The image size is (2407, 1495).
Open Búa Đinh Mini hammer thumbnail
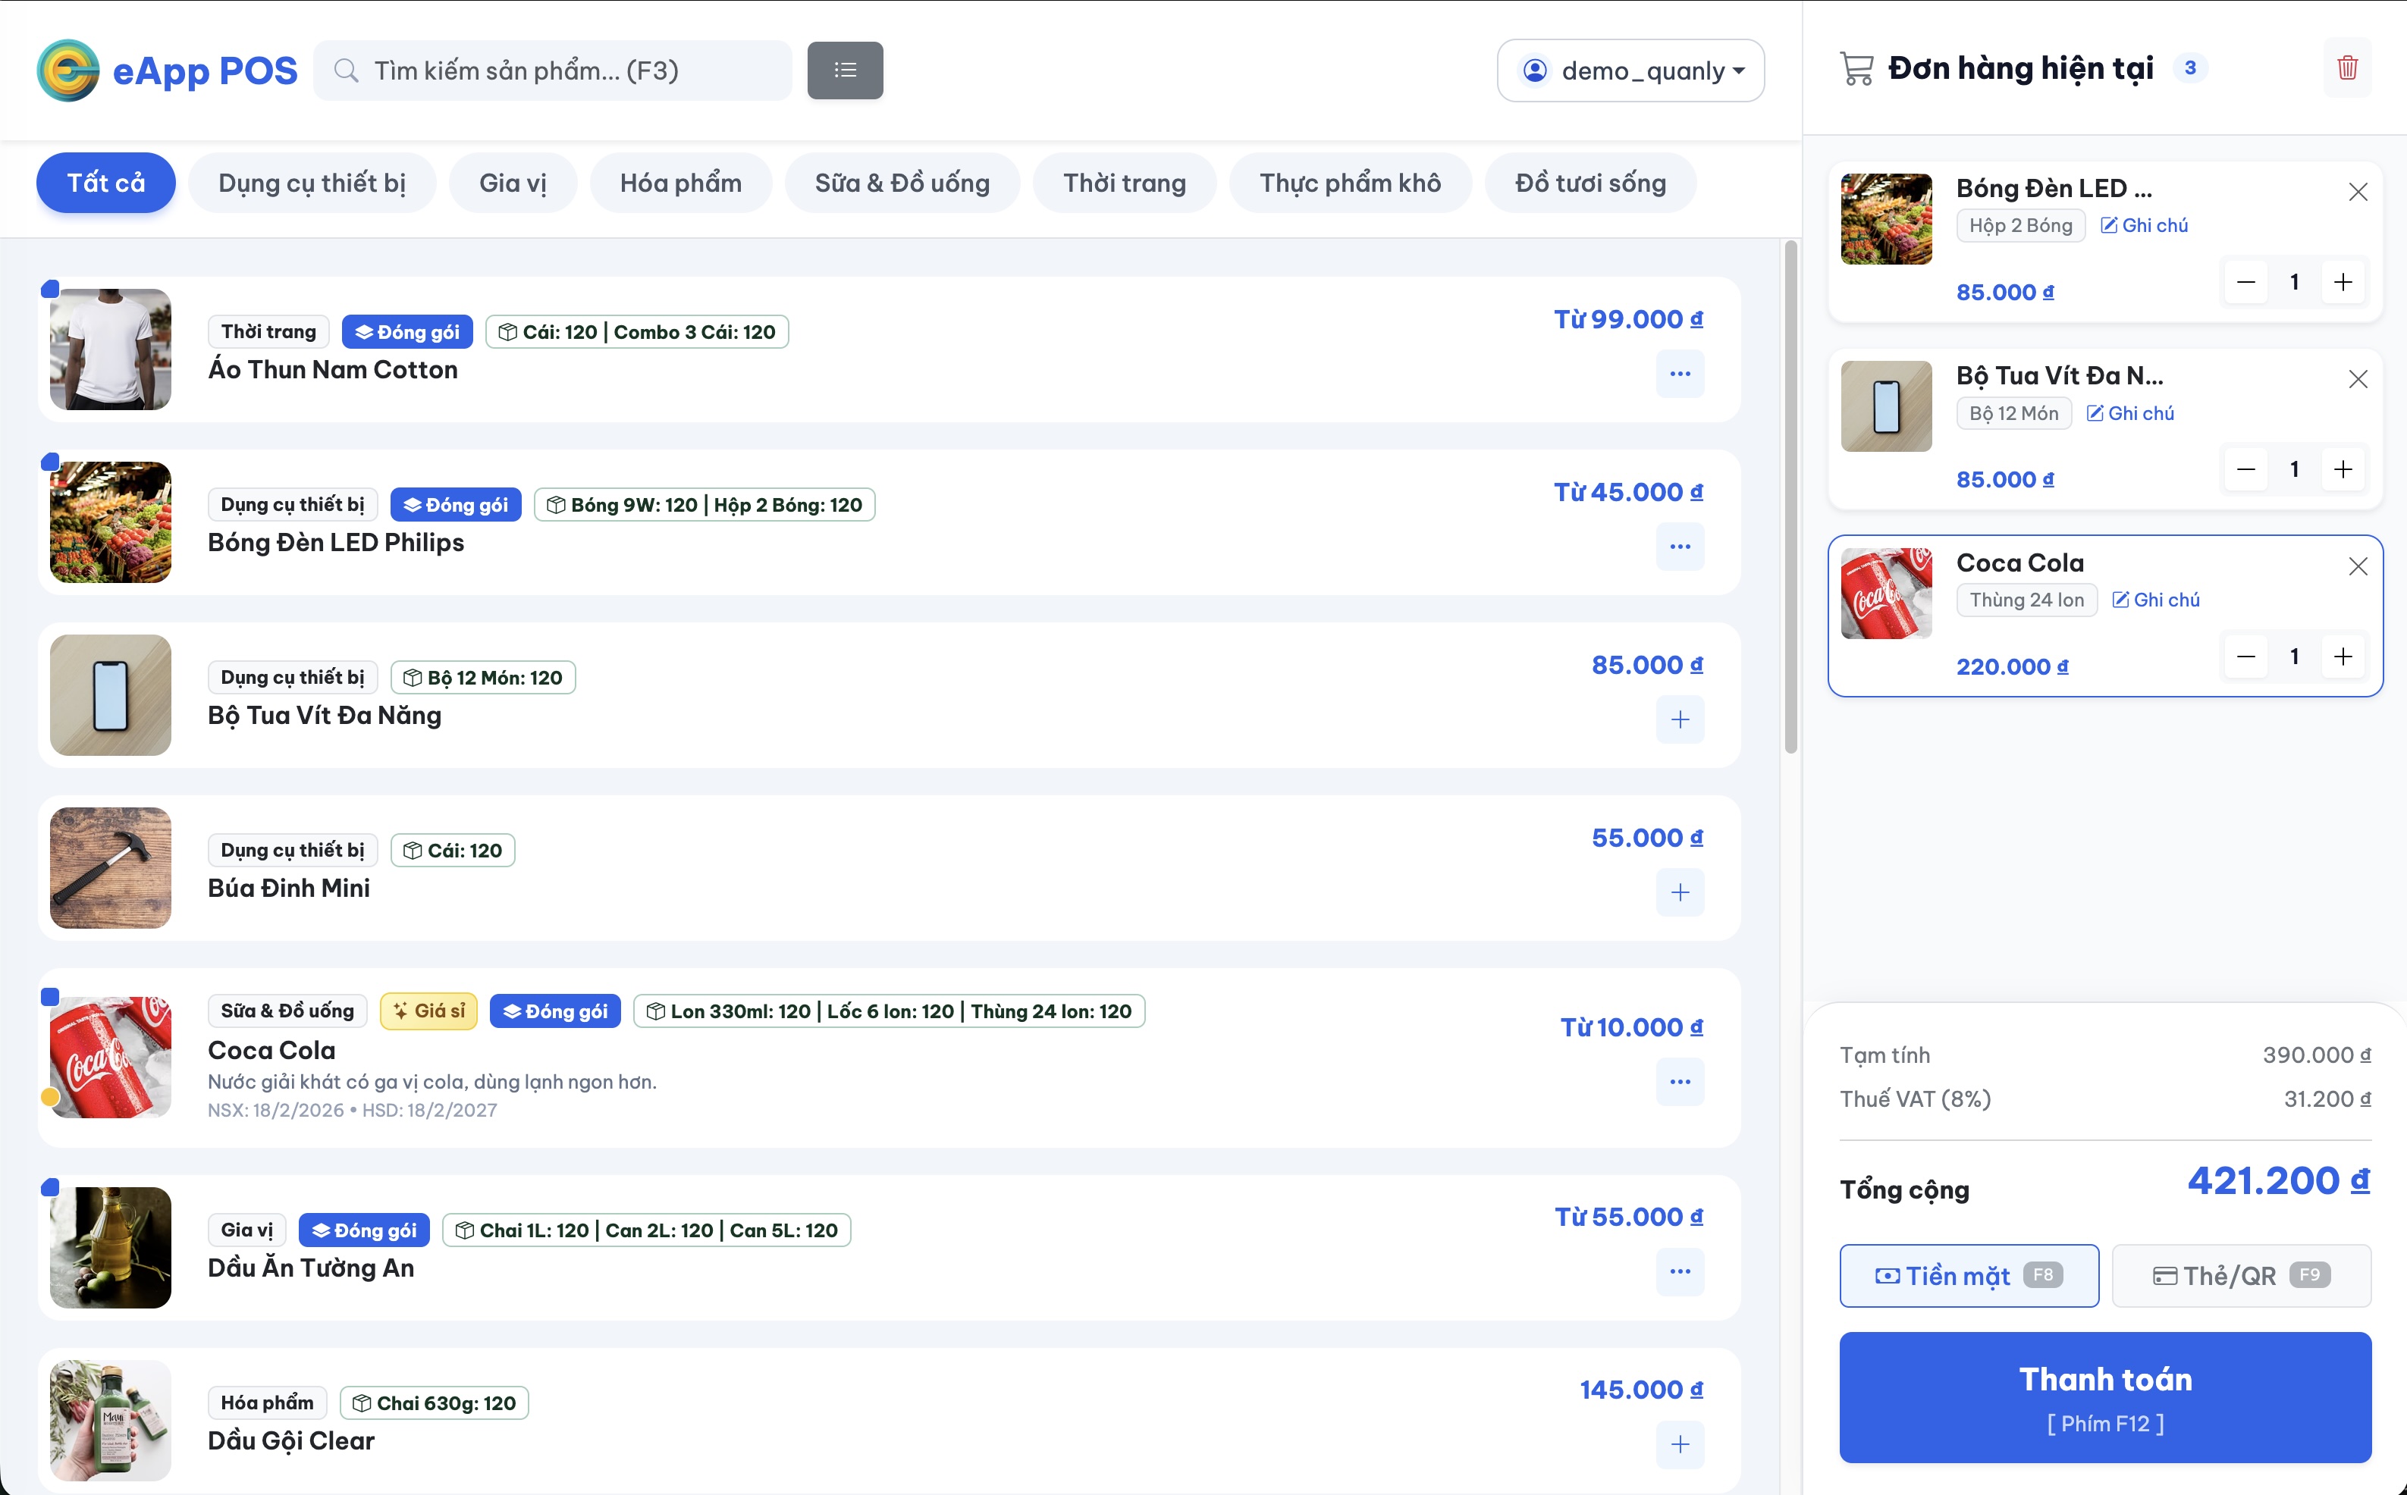pyautogui.click(x=111, y=868)
